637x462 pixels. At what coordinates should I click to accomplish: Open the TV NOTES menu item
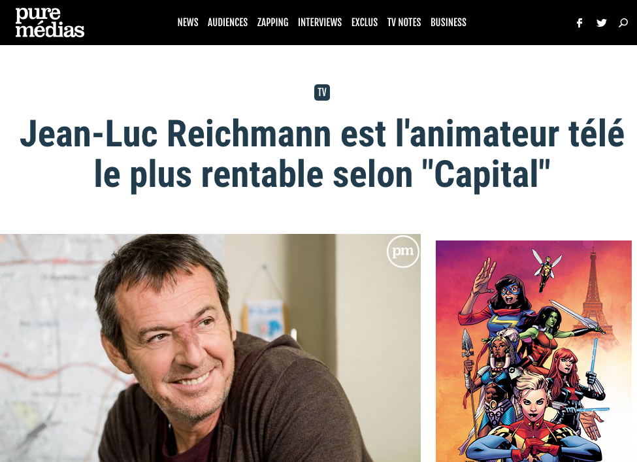click(x=404, y=22)
